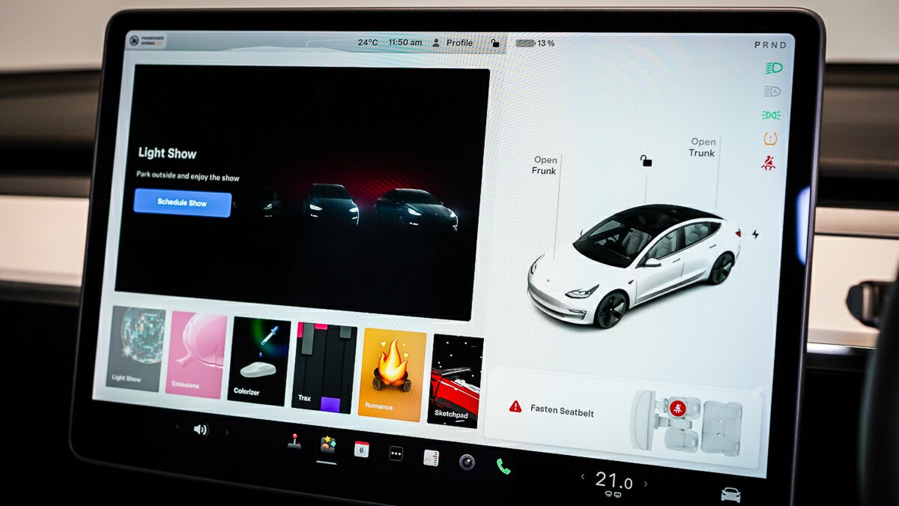Tap the orange tire pressure warning icon

coord(770,139)
